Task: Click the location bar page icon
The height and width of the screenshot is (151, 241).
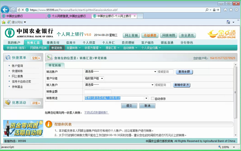Action: [x=50, y=57]
